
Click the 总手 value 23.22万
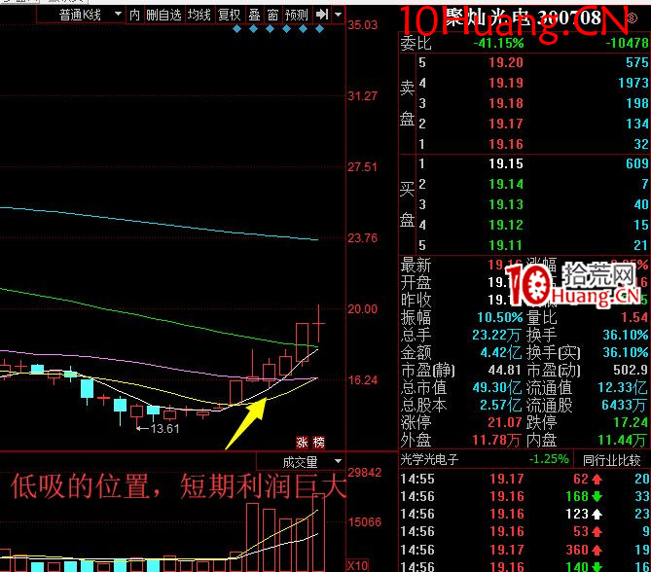[497, 335]
